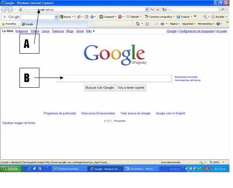233x188 pixels.
Task: Click Soluciones Empresariales link
Action: [x=98, y=113]
